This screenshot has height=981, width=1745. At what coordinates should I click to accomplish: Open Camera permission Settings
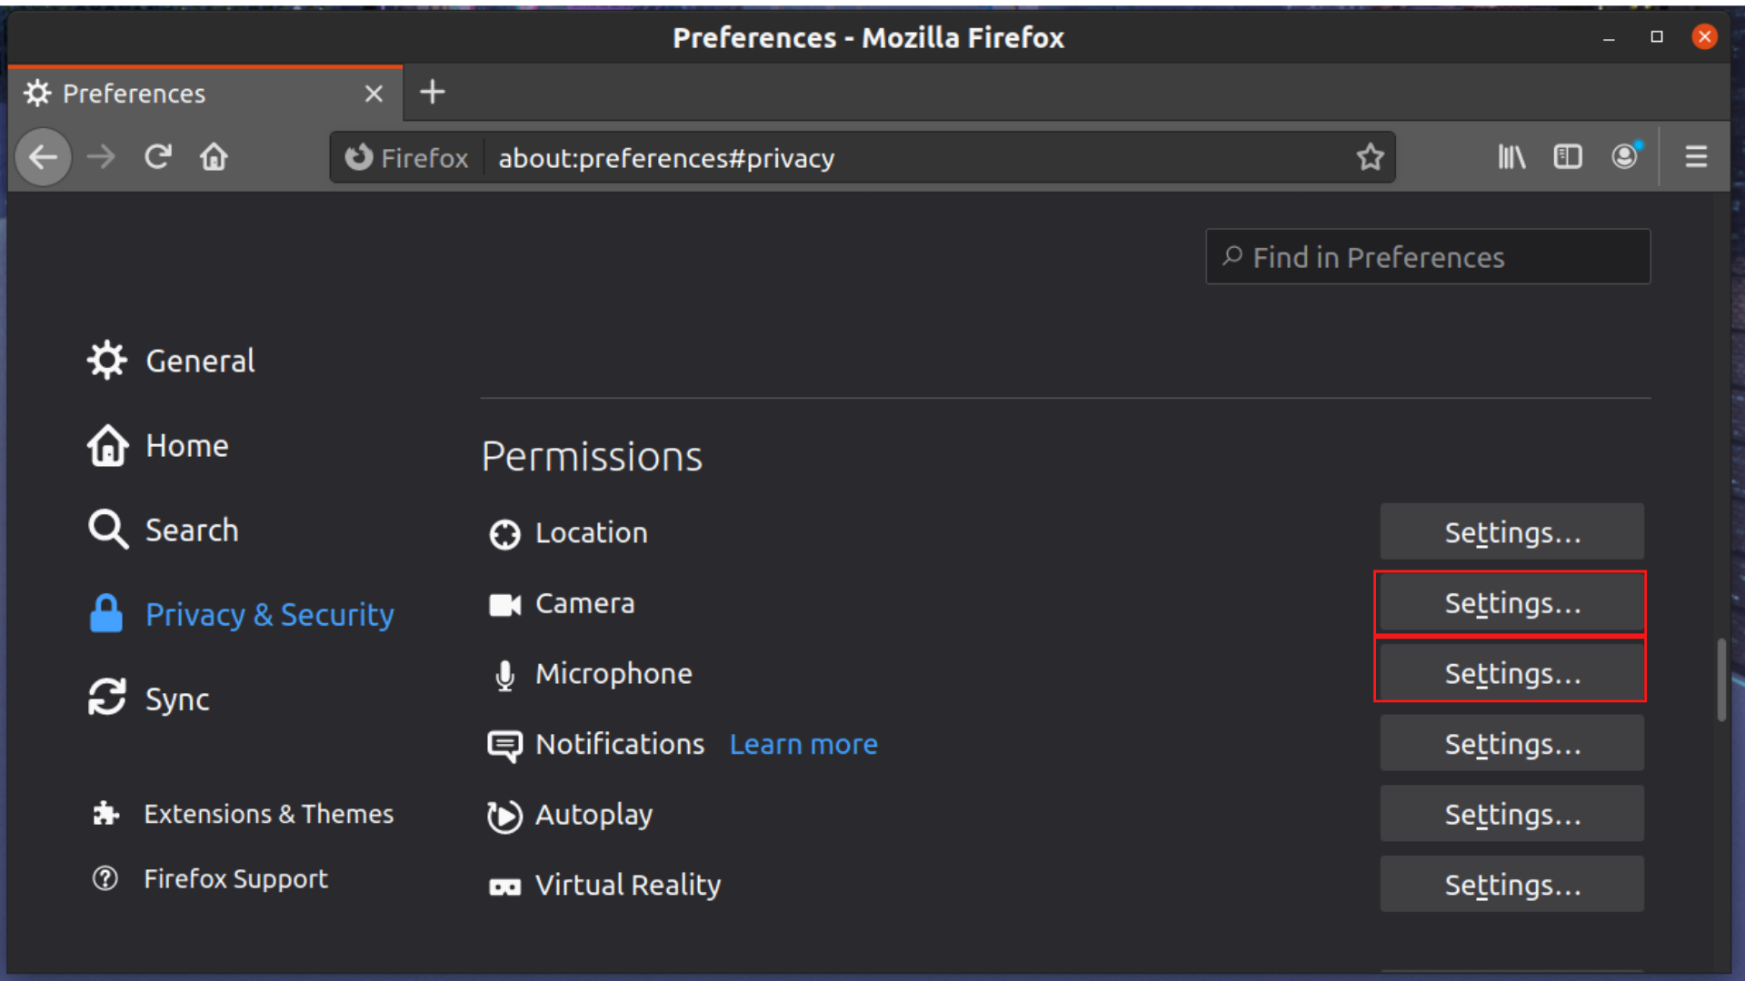point(1511,603)
